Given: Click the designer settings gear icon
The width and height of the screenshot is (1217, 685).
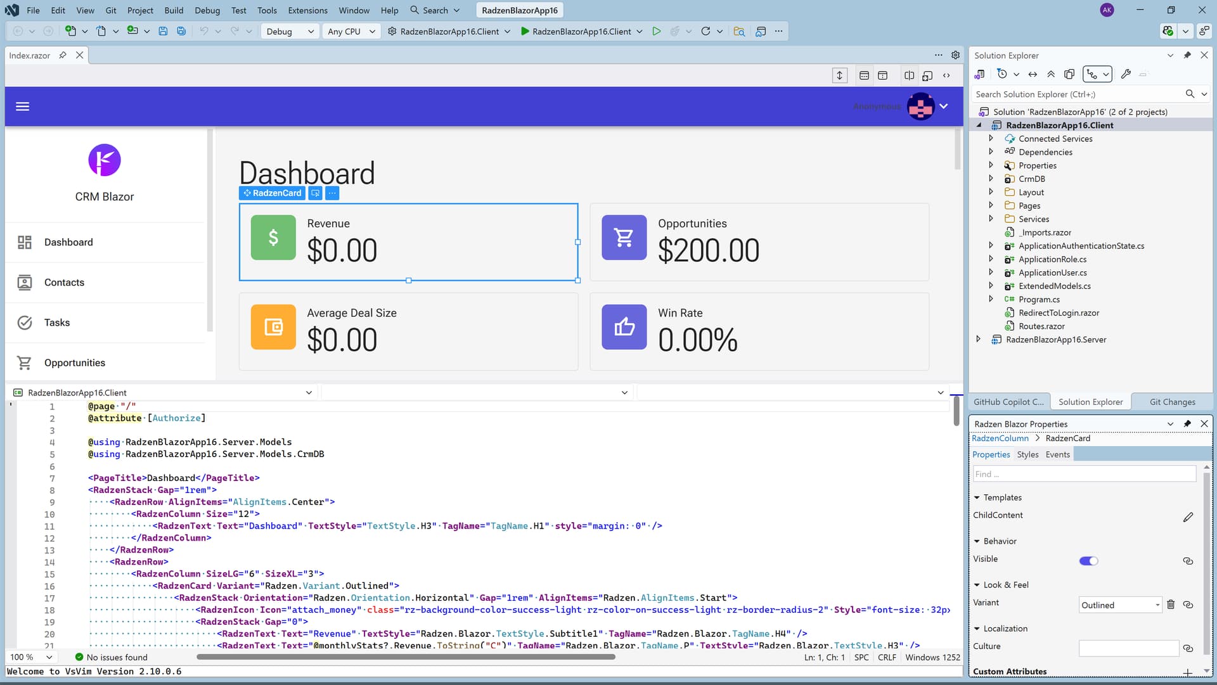Looking at the screenshot, I should tap(955, 55).
